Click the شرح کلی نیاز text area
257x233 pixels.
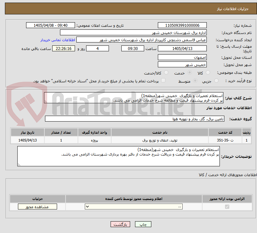[x=134, y=98]
